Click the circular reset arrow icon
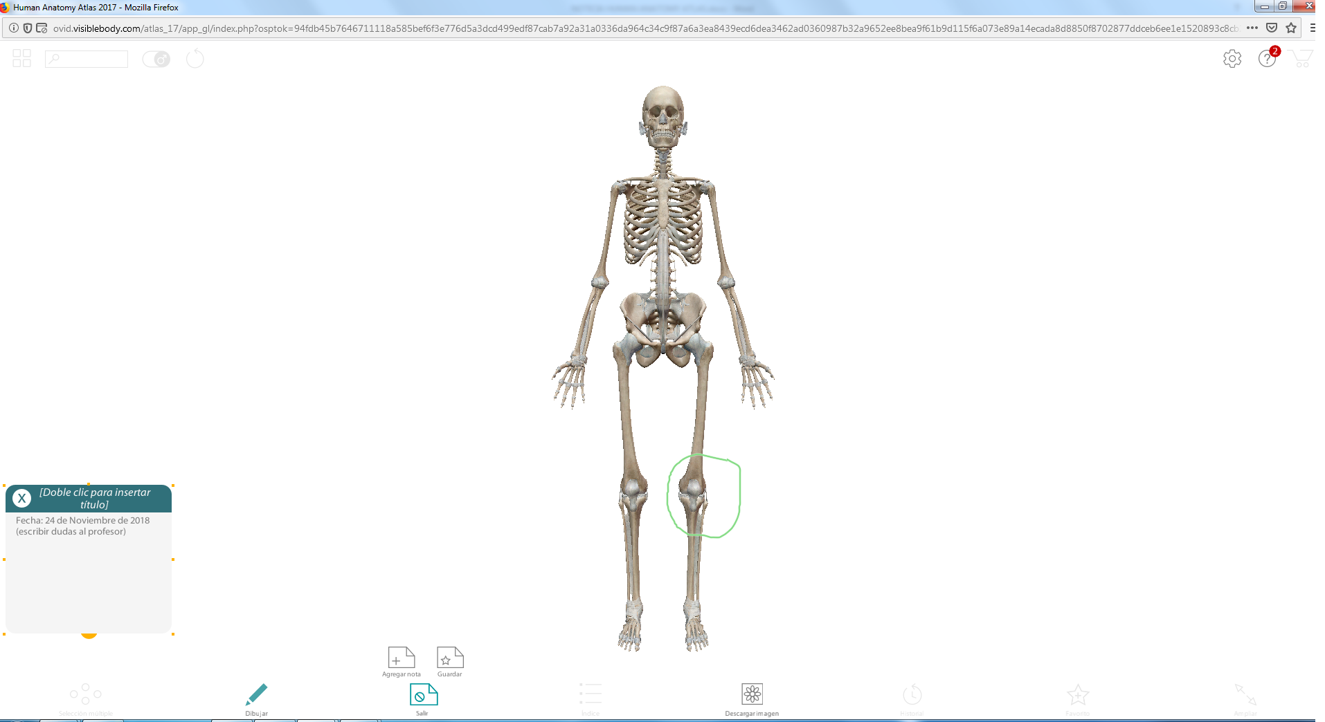 (195, 59)
